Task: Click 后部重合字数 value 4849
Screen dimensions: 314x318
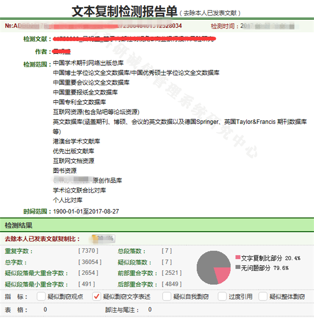Action: point(172,284)
